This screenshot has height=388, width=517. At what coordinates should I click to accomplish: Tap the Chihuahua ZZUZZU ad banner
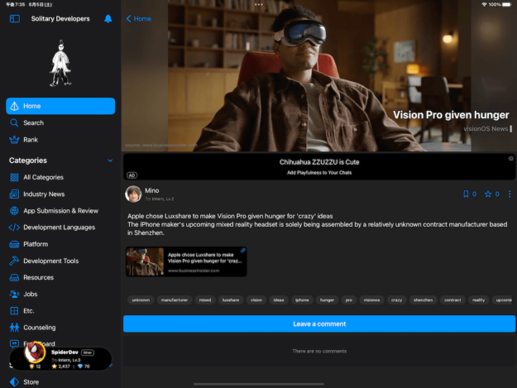pos(318,166)
